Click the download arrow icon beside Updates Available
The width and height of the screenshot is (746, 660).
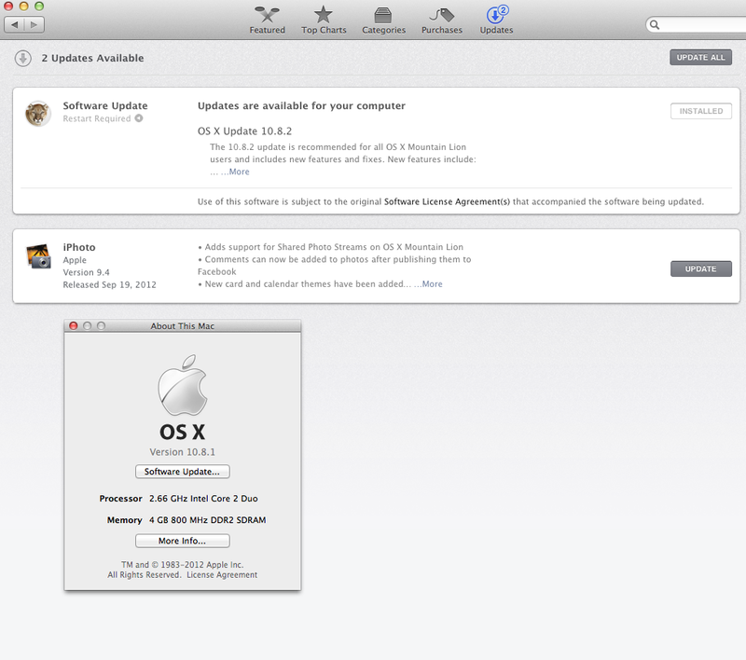click(22, 58)
